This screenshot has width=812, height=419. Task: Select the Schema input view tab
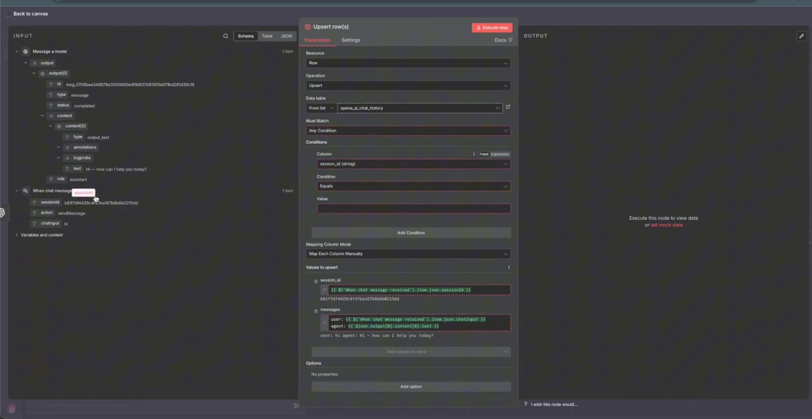[x=246, y=36]
